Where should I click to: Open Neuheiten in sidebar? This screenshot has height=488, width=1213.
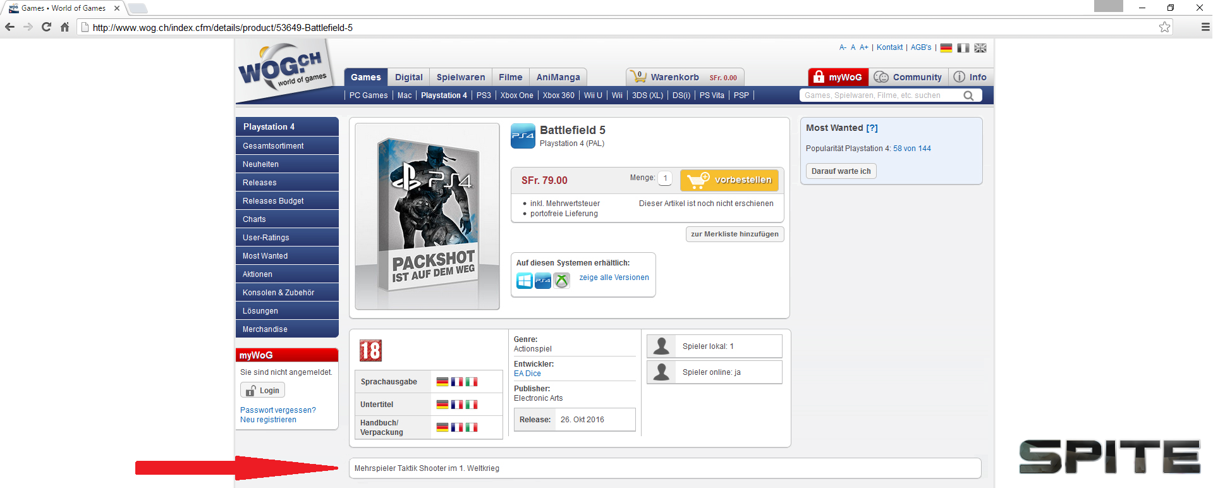287,164
